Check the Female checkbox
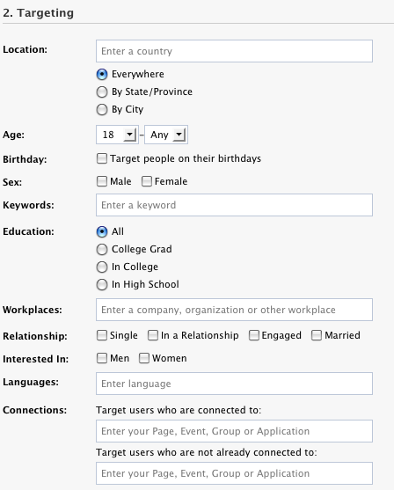Screen dimensions: 394x490 (x=147, y=181)
